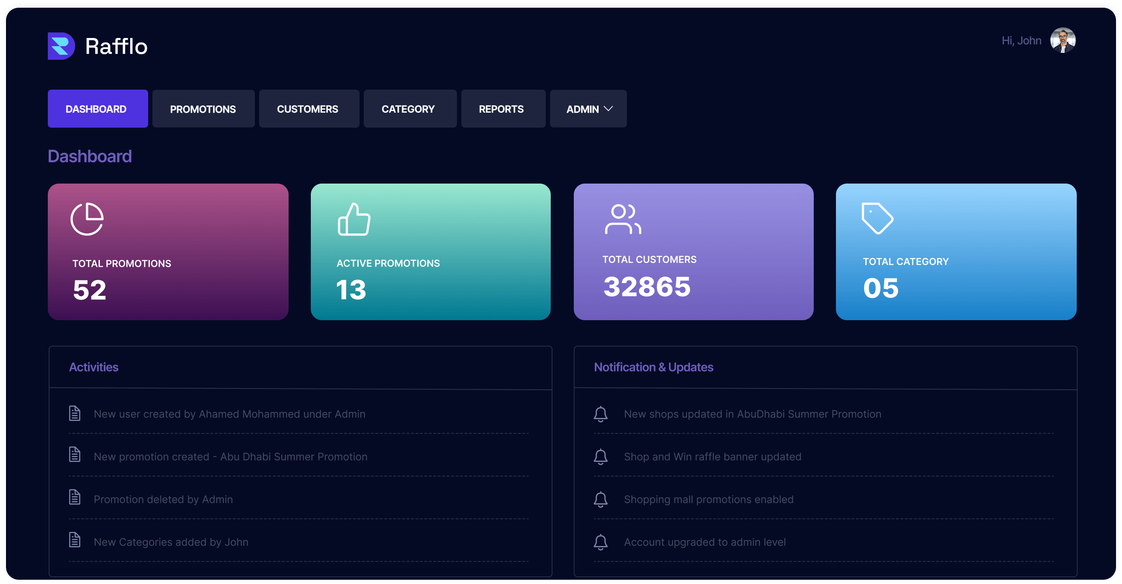Click John's profile avatar picture
1122x584 pixels.
tap(1063, 40)
